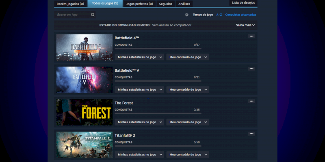Open Titanfall 2 cover image
The image size is (325, 162).
coord(84,145)
